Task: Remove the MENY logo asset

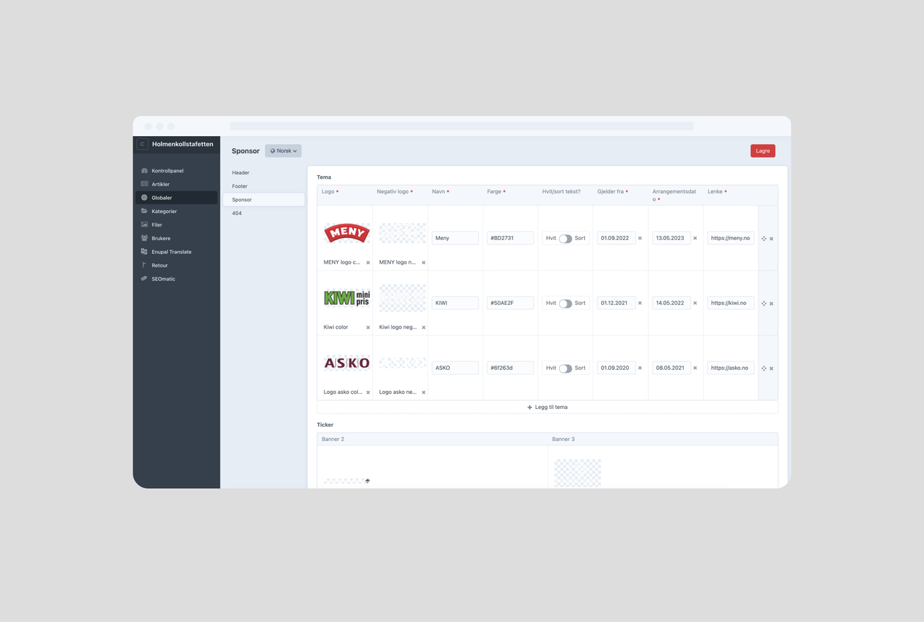Action: coord(368,263)
